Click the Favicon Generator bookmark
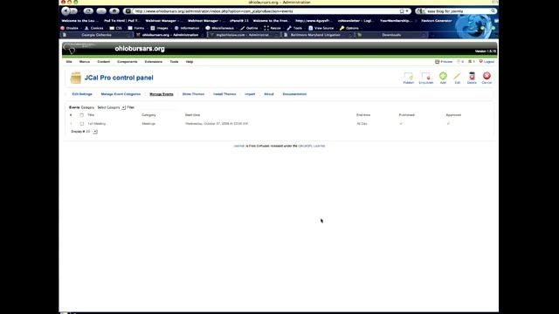 (x=437, y=21)
